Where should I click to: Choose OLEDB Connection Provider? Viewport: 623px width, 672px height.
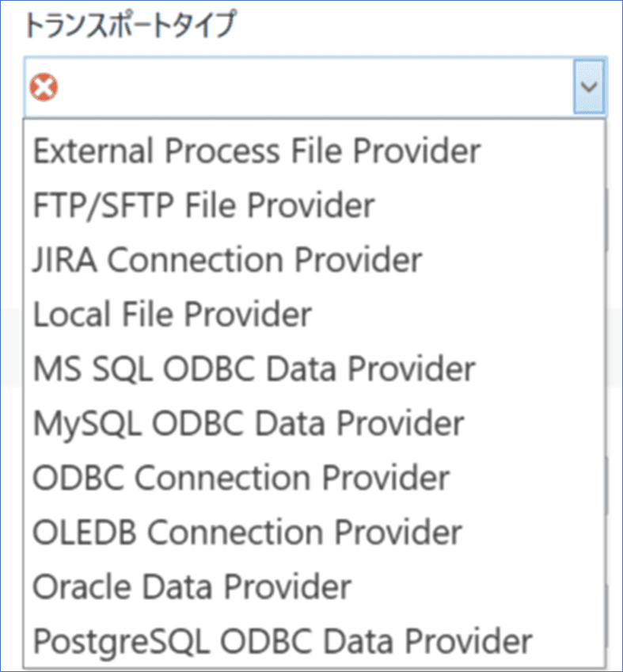click(x=247, y=533)
